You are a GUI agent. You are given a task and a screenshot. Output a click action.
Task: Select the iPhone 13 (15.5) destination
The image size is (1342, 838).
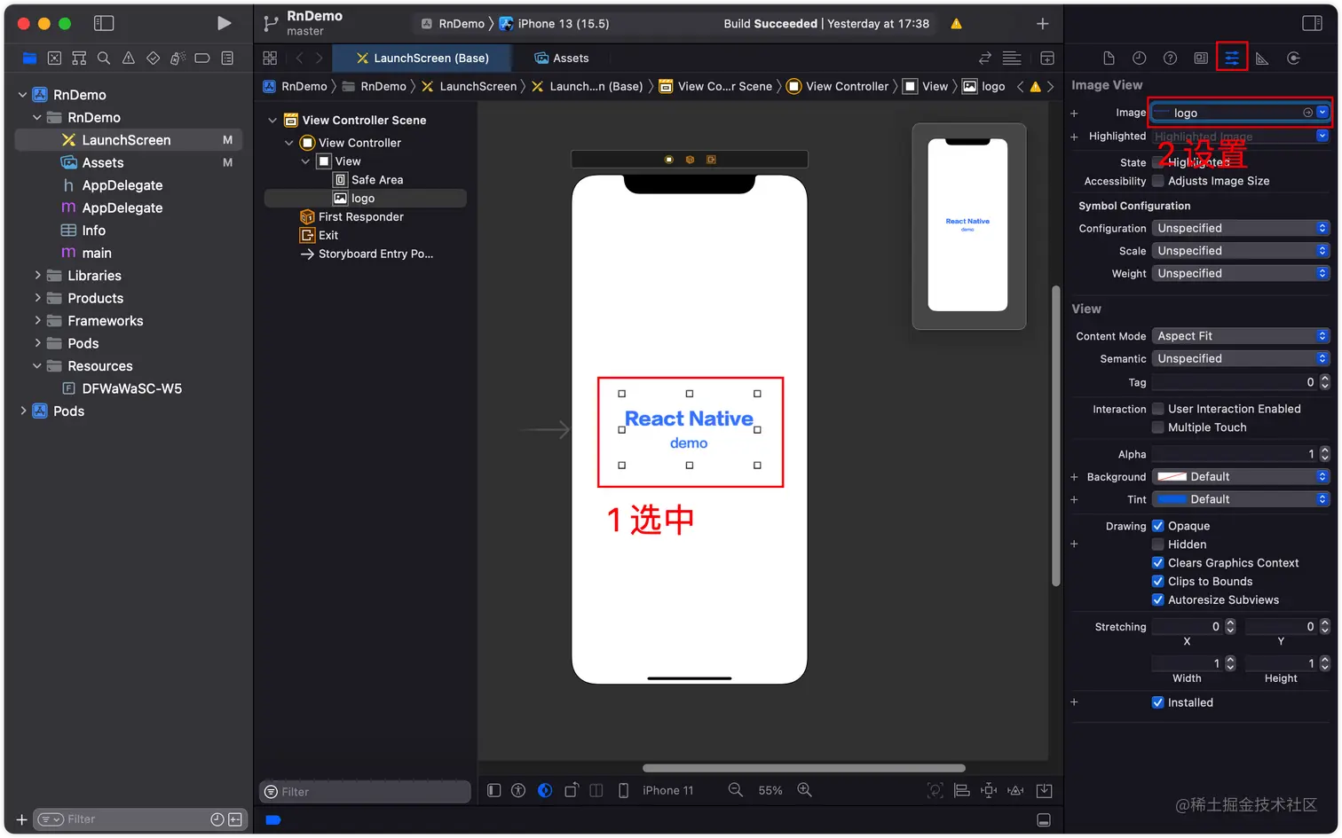(554, 24)
